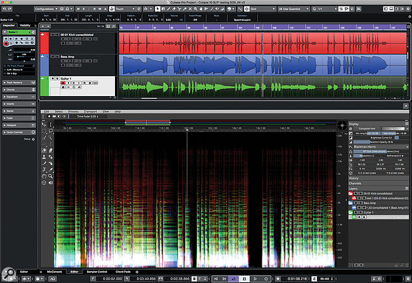
Task: Open the Edit menu in SpectraLayers
Action: click(x=47, y=111)
